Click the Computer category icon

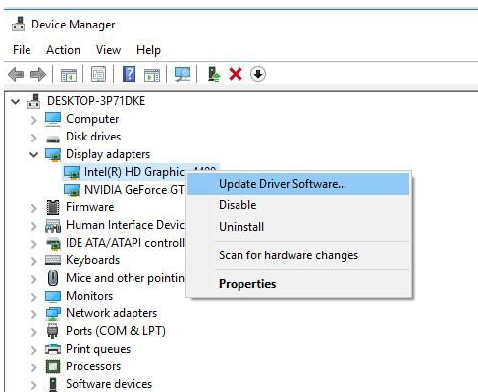point(53,119)
